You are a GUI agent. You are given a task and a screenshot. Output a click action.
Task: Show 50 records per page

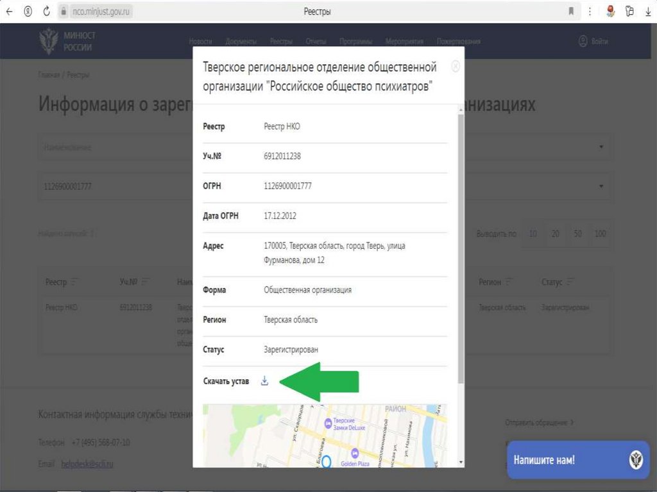tap(578, 233)
